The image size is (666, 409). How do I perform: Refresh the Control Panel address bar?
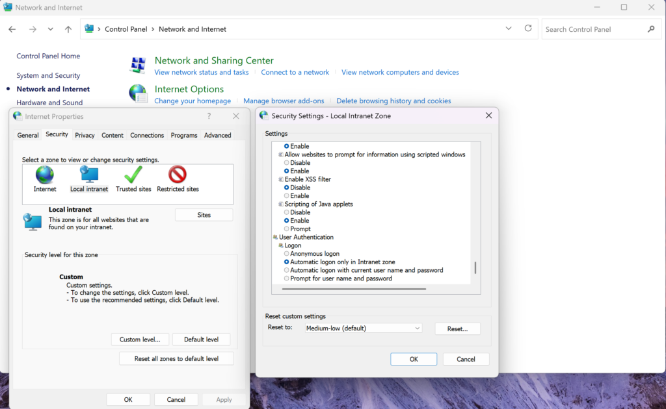tap(528, 29)
